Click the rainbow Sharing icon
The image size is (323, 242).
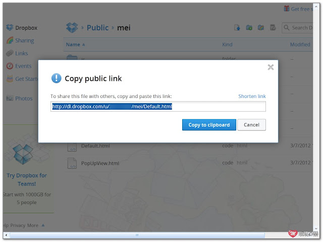click(10, 40)
